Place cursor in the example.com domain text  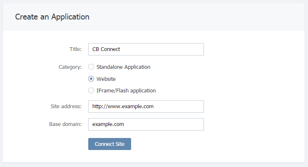(x=108, y=124)
